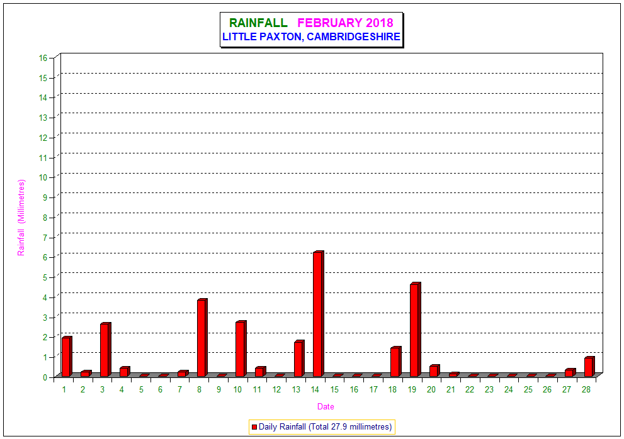Screen dimensions: 624x439
Task: Click x-axis date label '19'
Action: [412, 390]
